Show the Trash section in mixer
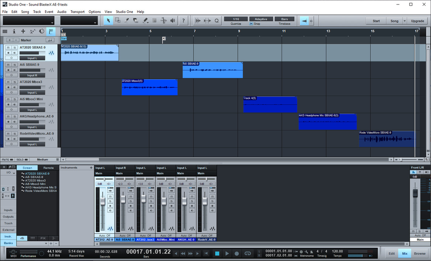 click(x=8, y=223)
